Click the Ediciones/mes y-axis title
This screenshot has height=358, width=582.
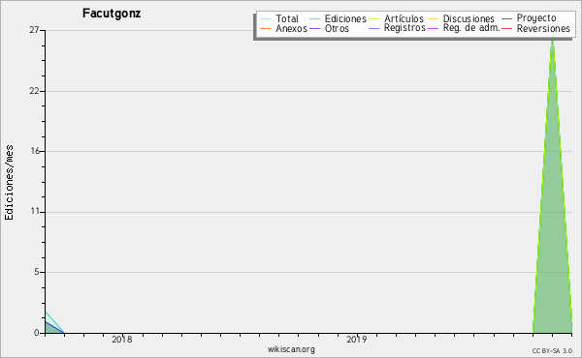(x=9, y=183)
